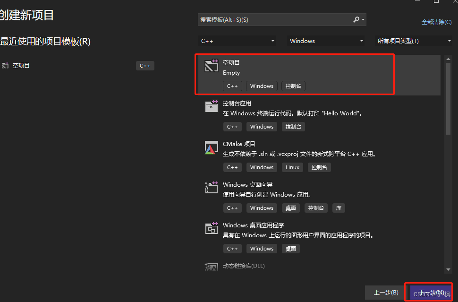458x302 pixels.
Task: Click the Windows 桌面向导 wizard icon
Action: coord(211,188)
